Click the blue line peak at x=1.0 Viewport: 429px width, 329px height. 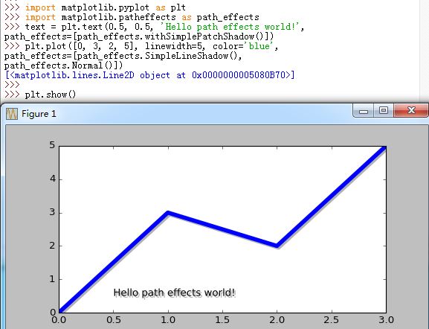pos(168,213)
